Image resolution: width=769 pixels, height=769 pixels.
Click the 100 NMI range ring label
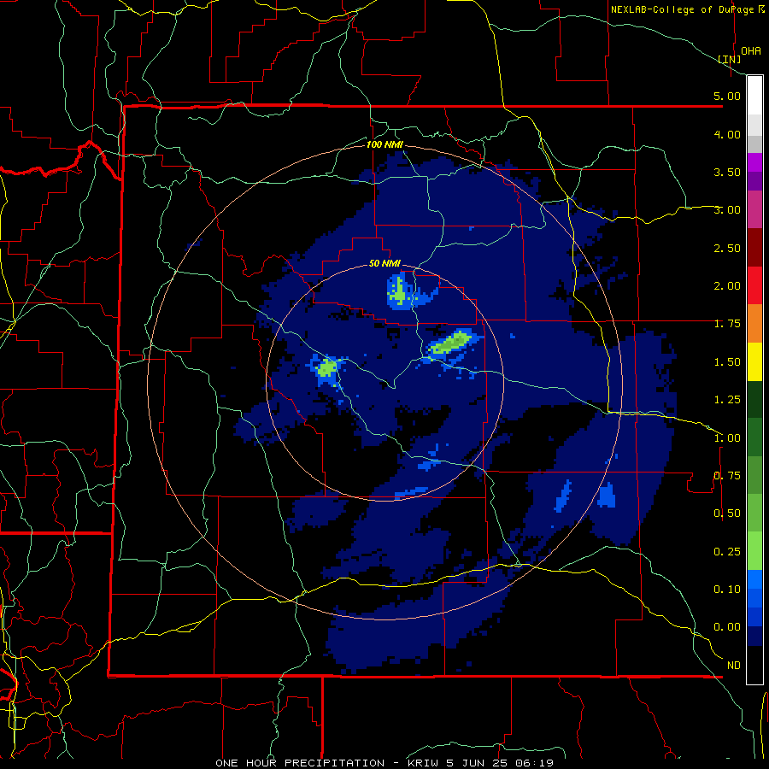(384, 144)
